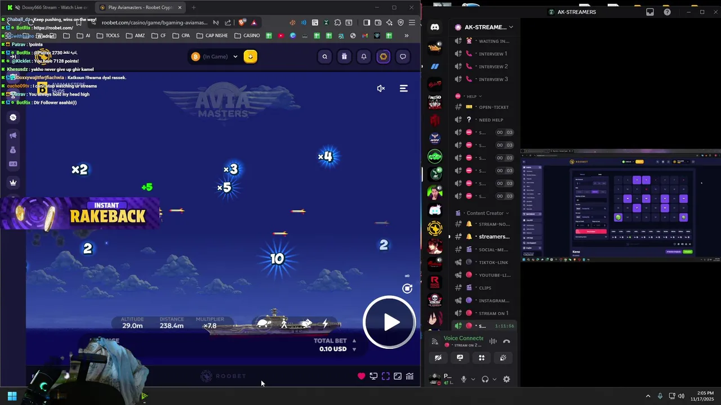The image size is (721, 405).
Task: Decrease the total bet with the down arrow
Action: (x=354, y=349)
